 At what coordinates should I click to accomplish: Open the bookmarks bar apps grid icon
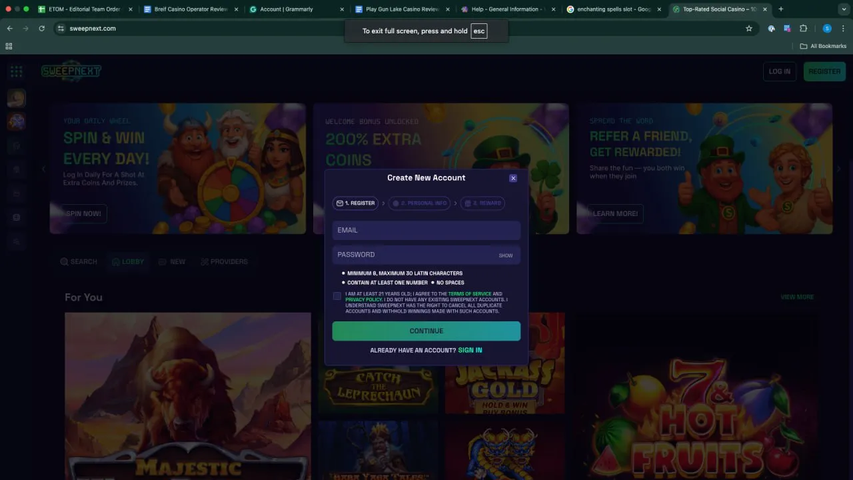[9, 46]
